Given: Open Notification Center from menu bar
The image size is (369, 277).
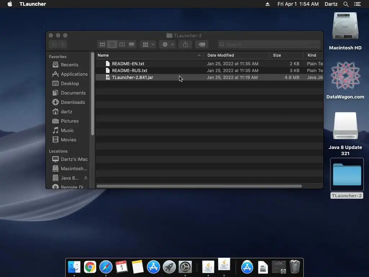Looking at the screenshot, I should pyautogui.click(x=357, y=4).
